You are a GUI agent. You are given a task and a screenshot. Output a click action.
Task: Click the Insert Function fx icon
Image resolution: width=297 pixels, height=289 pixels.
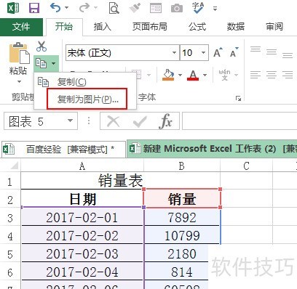click(x=166, y=121)
